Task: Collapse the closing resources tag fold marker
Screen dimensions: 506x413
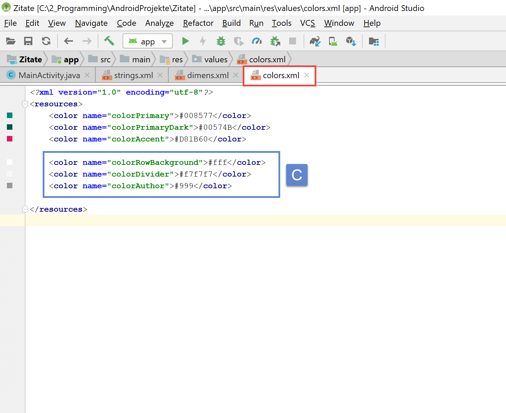Action: pos(25,209)
